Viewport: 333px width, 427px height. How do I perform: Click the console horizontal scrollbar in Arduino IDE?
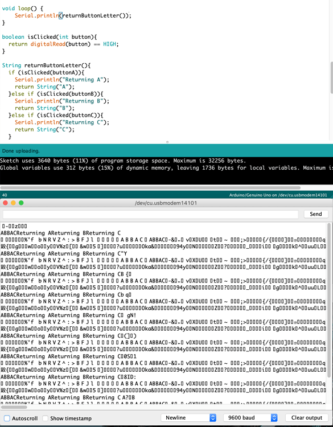(151, 188)
